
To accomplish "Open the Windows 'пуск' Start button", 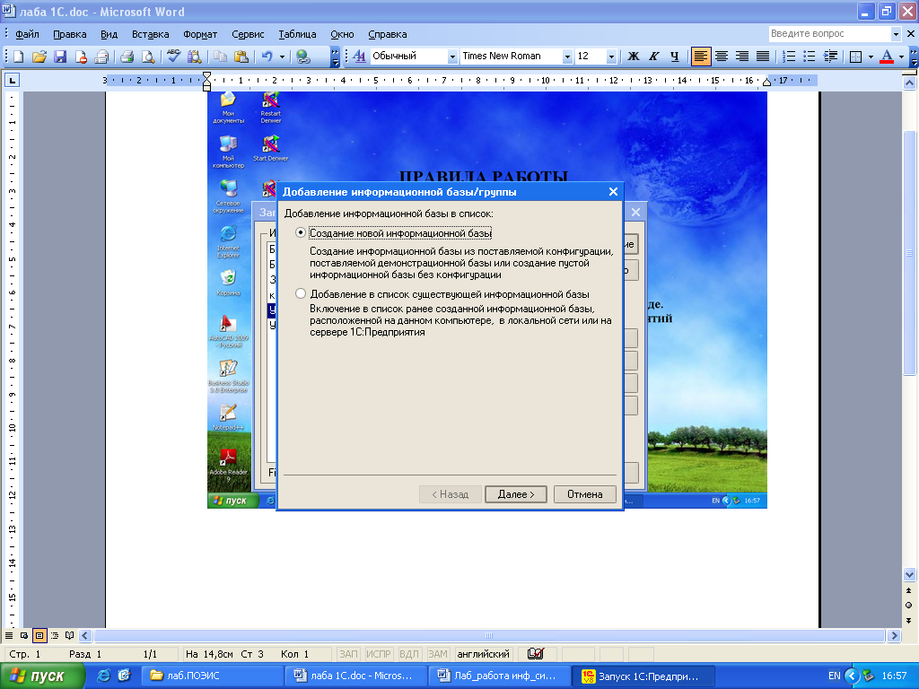I will click(x=41, y=676).
